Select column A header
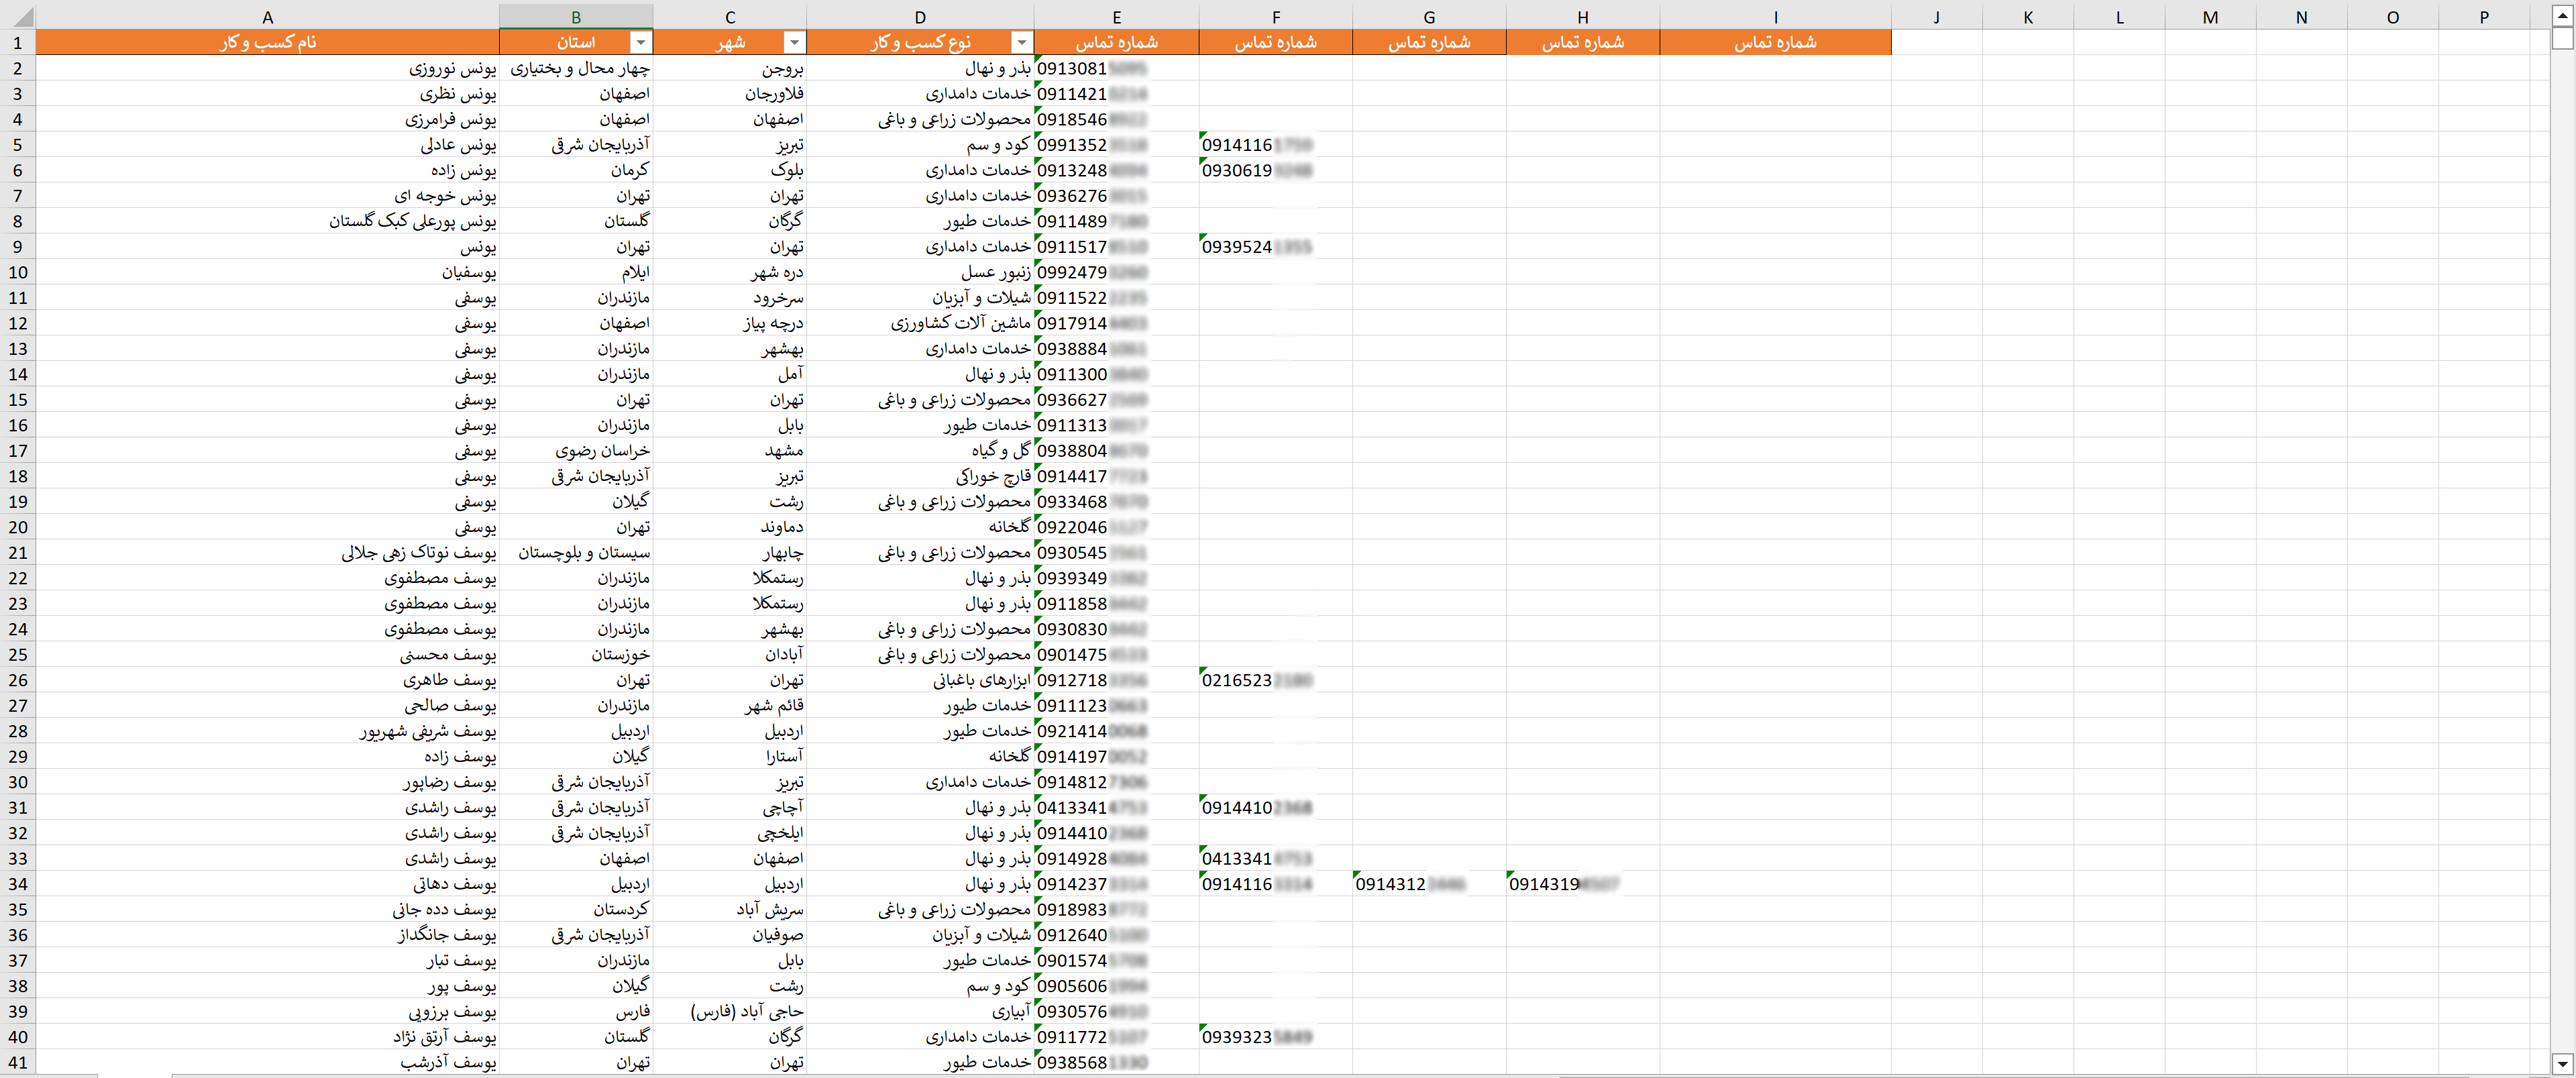The image size is (2576, 1078). tap(267, 17)
